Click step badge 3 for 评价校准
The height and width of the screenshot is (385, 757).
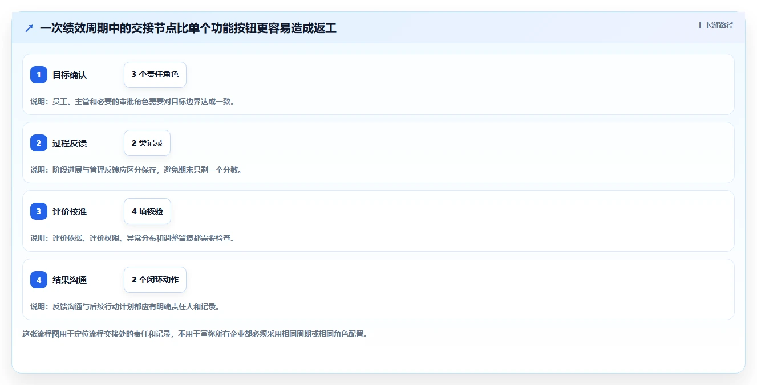click(39, 211)
